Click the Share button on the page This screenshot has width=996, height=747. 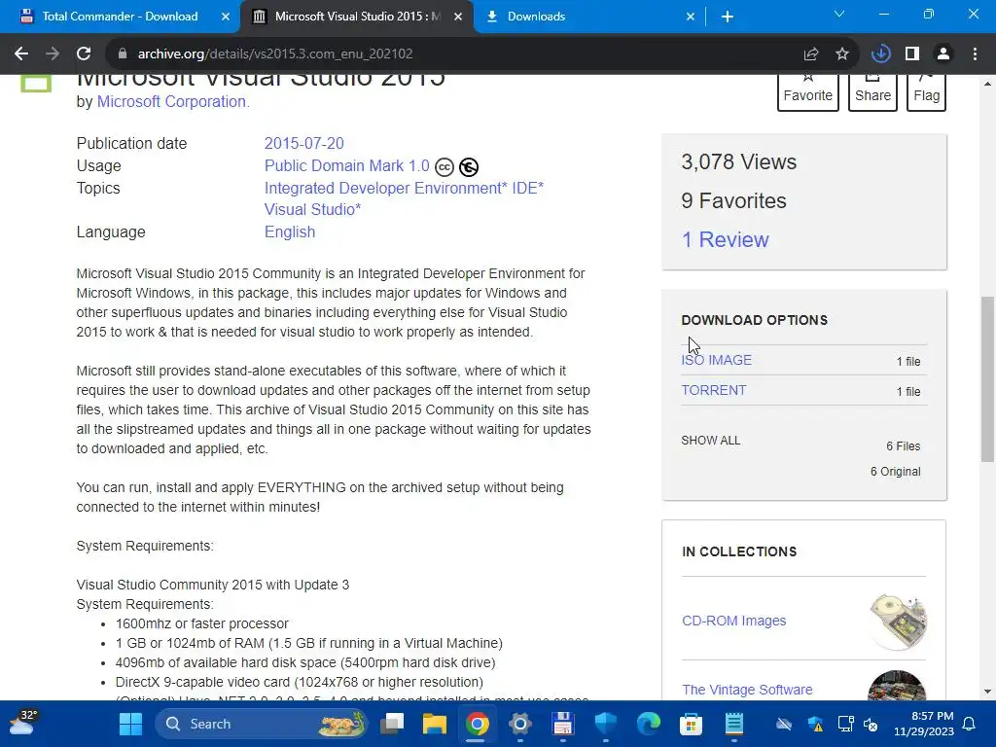pos(872,92)
